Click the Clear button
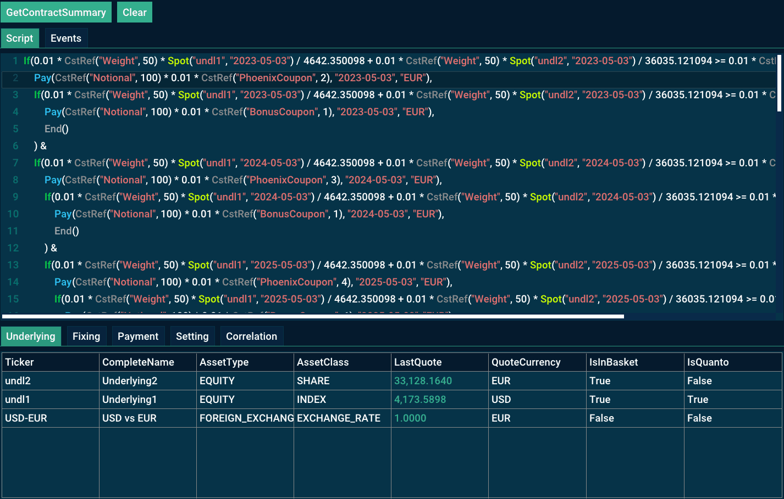784x499 pixels. pos(135,12)
